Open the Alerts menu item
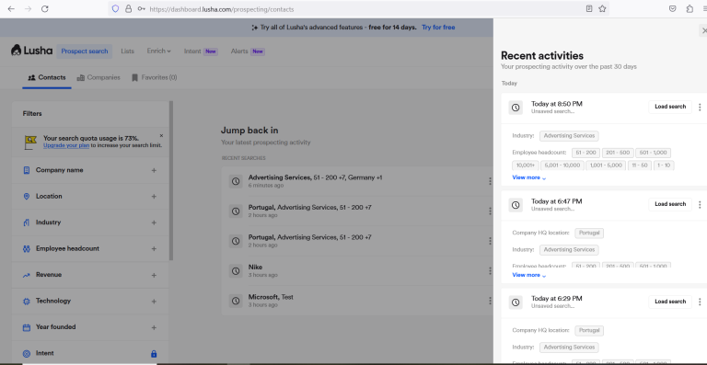Image resolution: width=707 pixels, height=365 pixels. [248, 51]
